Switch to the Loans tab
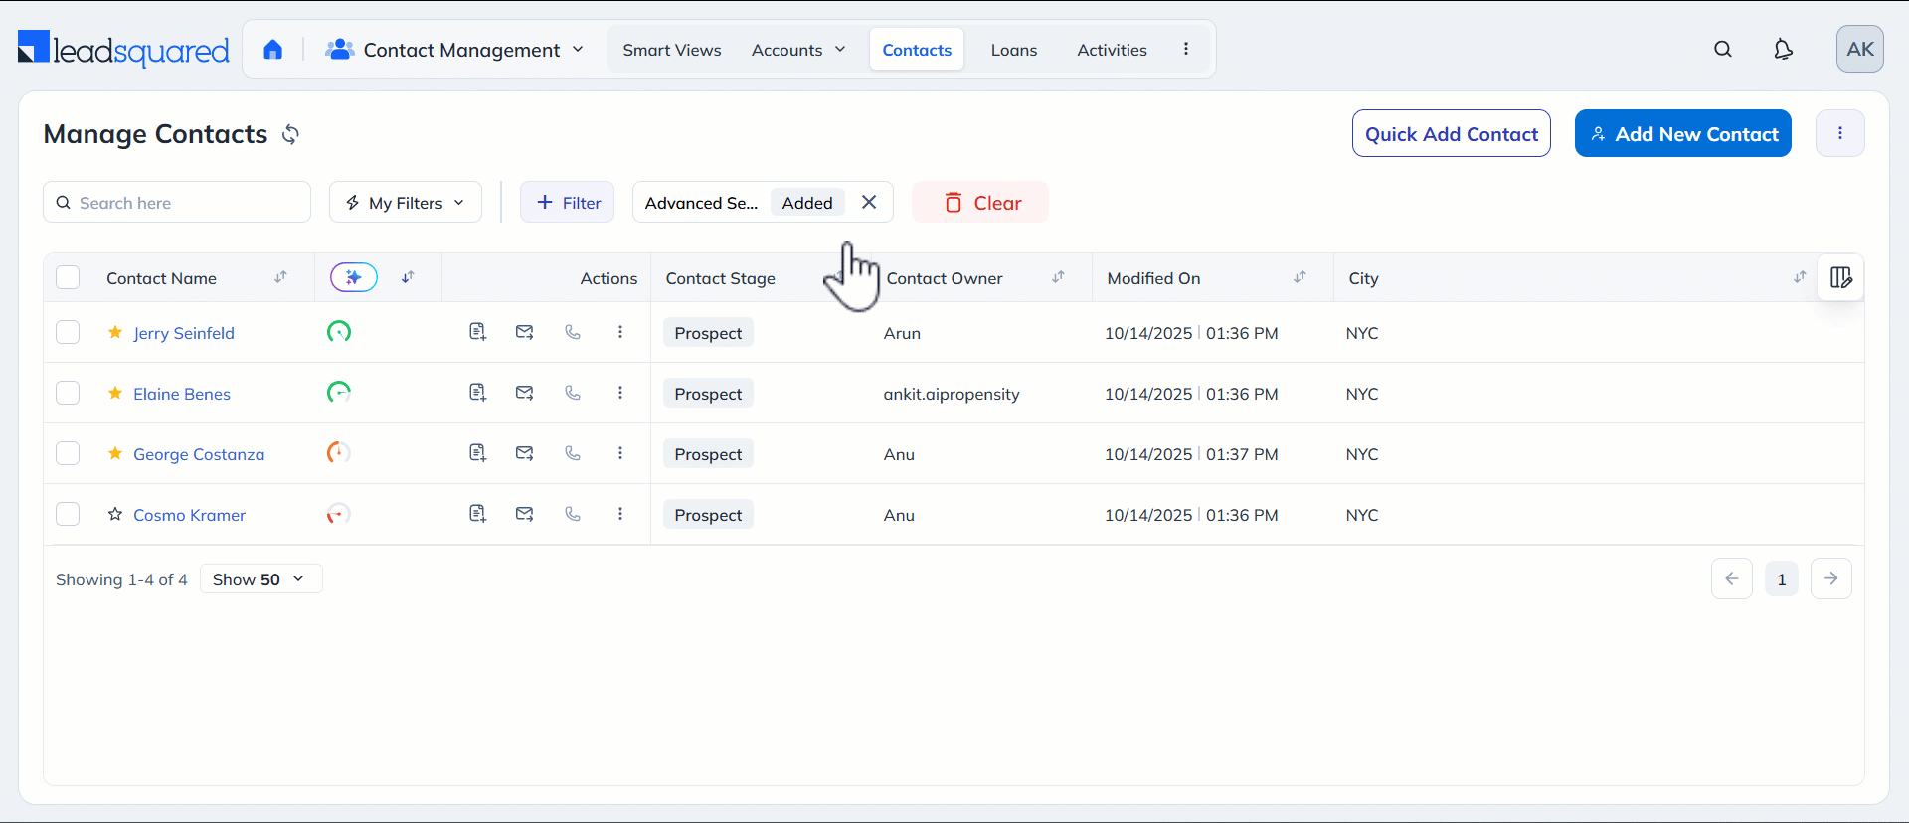The height and width of the screenshot is (823, 1909). (x=1013, y=50)
